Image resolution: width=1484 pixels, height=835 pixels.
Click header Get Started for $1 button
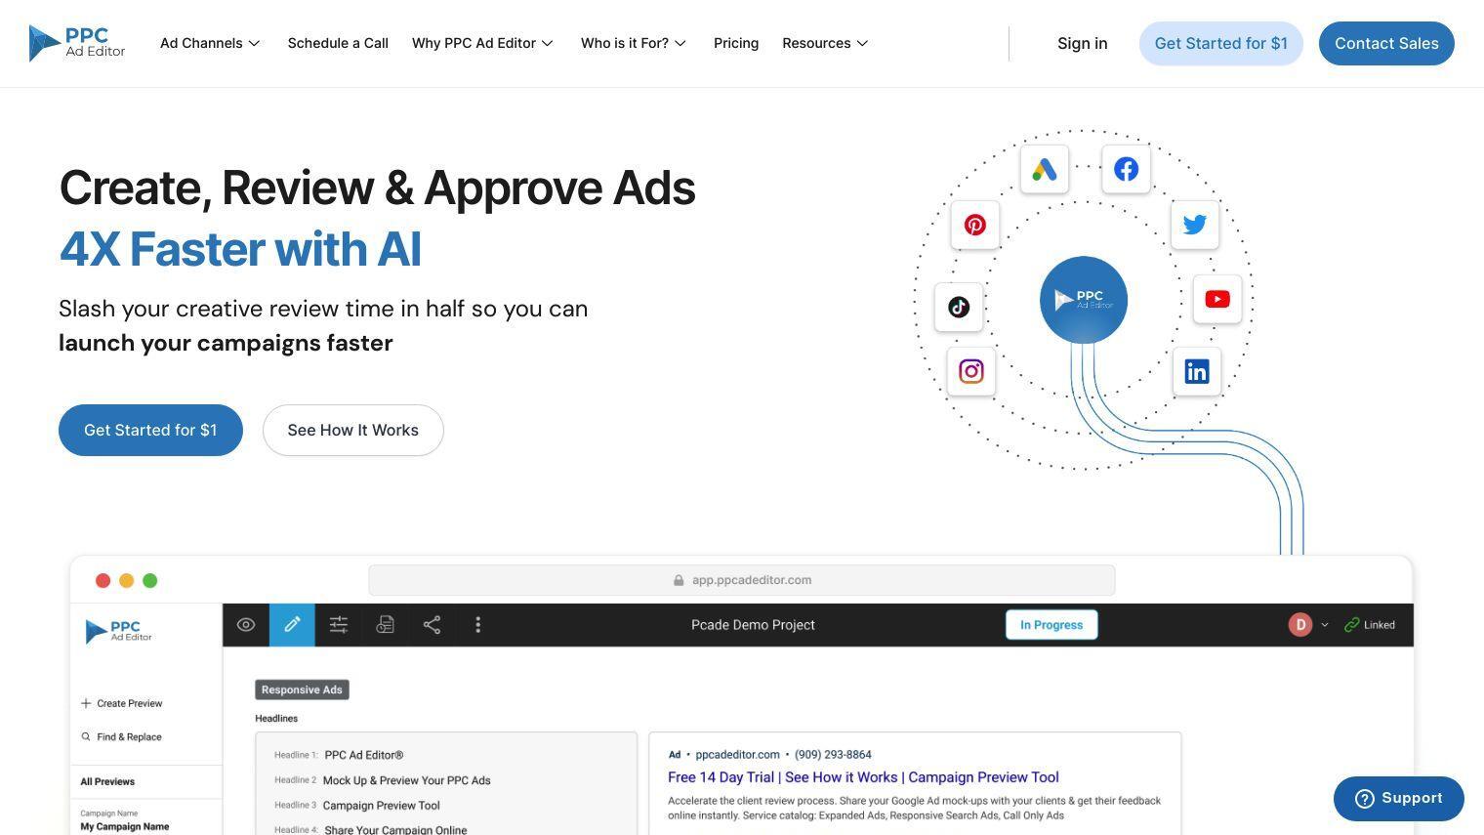pos(1221,43)
